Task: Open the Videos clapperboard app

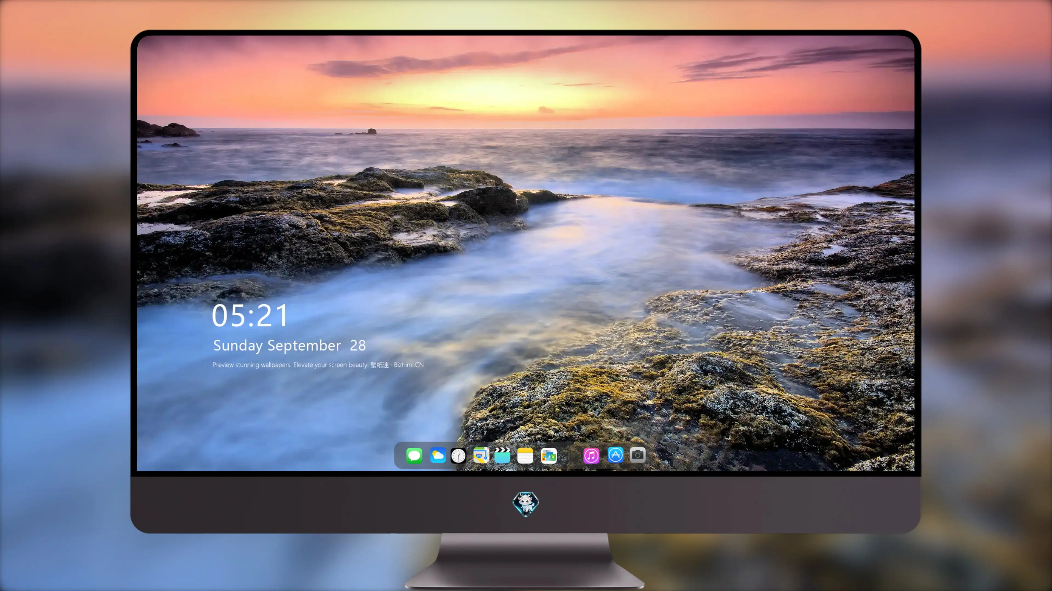Action: click(502, 455)
